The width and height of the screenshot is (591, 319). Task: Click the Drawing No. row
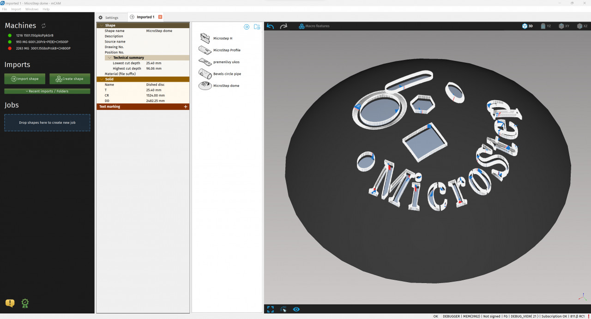[143, 47]
